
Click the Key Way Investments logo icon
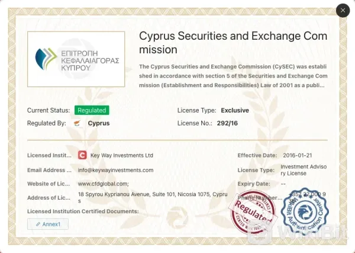83,155
